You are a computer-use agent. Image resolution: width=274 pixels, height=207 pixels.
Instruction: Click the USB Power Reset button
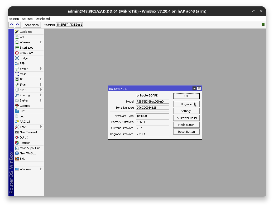tap(186, 118)
